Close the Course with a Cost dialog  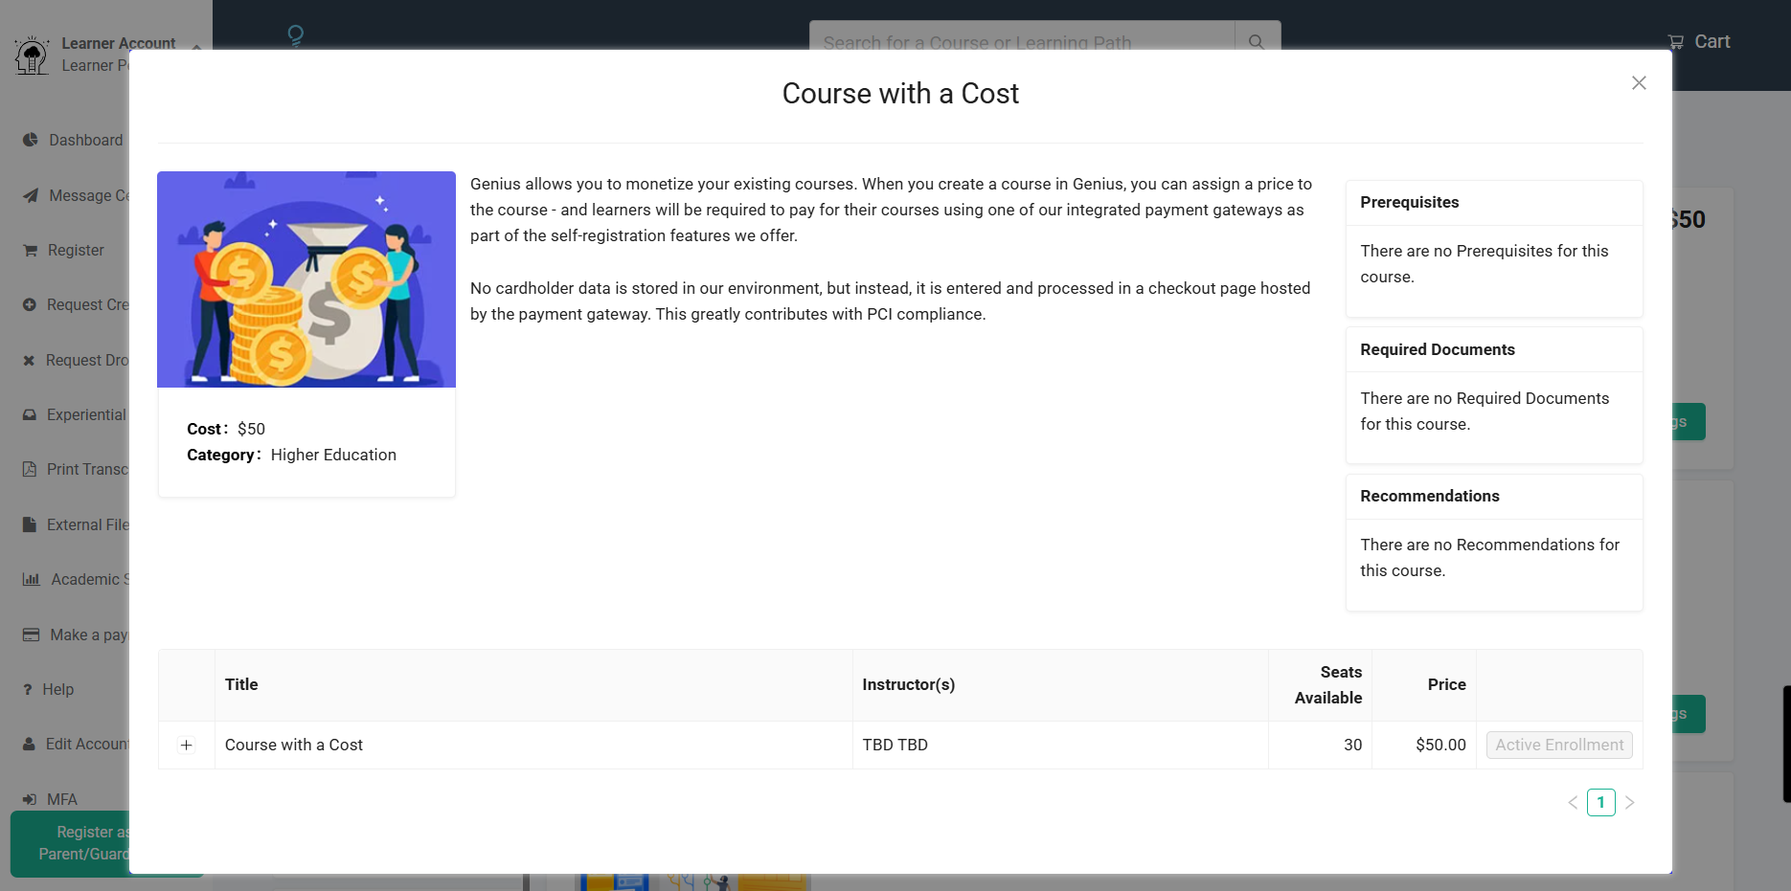tap(1639, 83)
